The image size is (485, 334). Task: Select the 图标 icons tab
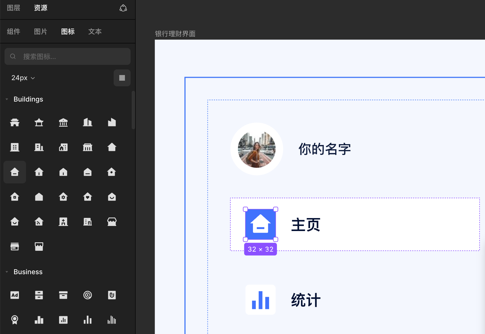point(68,32)
